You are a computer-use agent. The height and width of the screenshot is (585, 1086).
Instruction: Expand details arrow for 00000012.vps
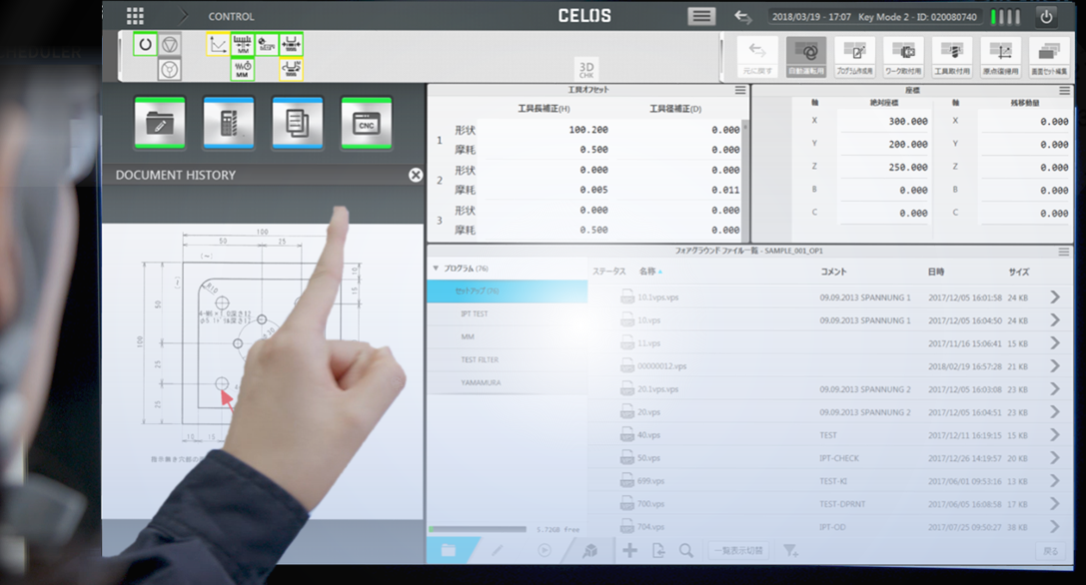(1055, 365)
